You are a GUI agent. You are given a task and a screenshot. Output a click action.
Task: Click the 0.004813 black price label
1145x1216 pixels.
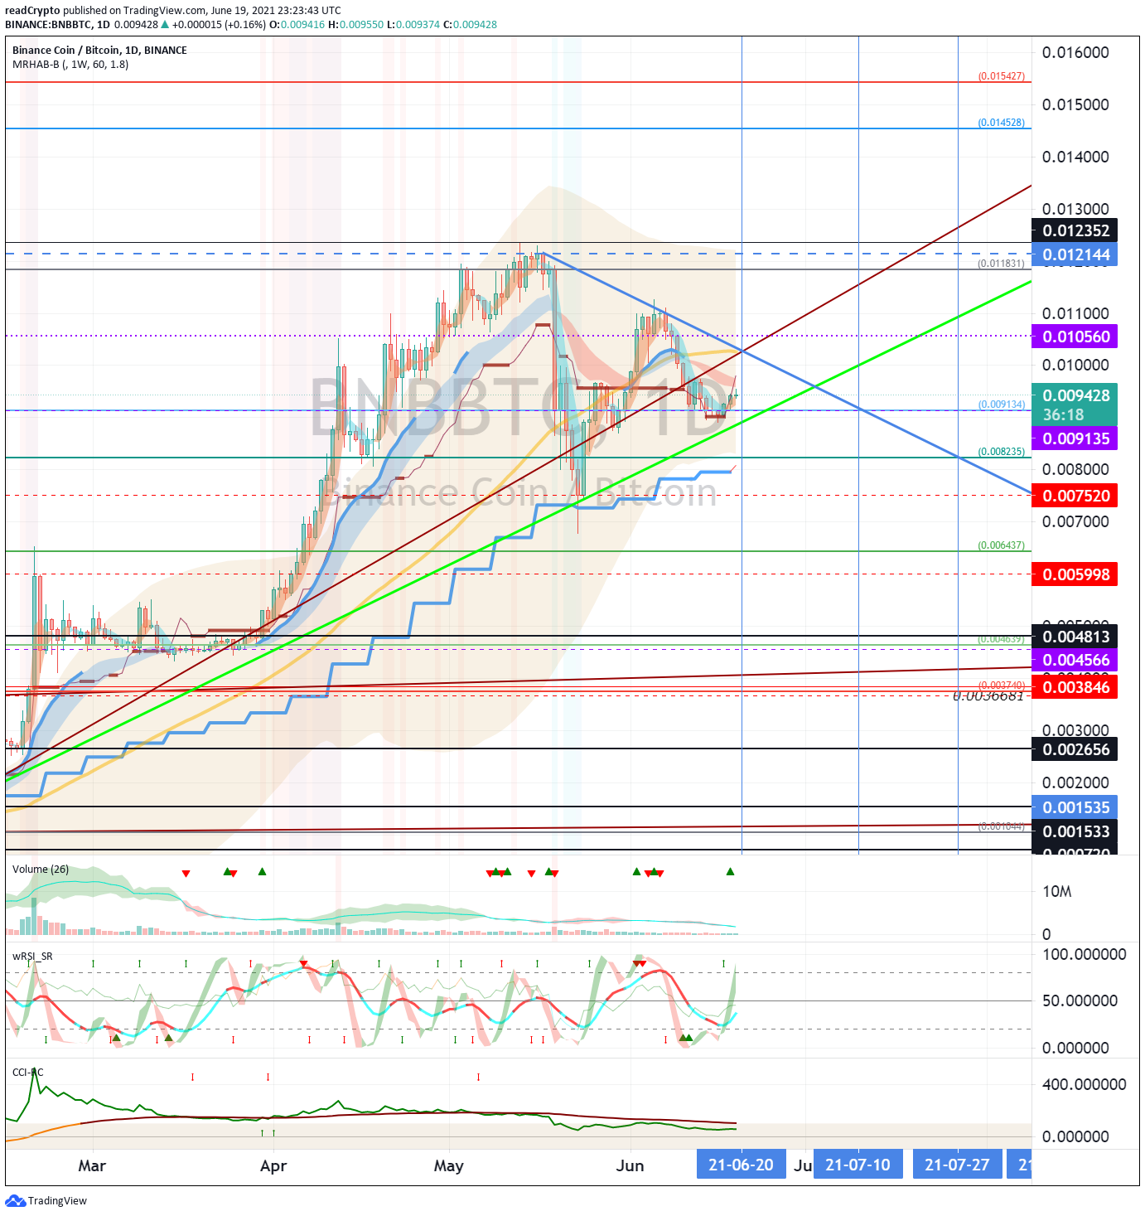(x=1075, y=637)
